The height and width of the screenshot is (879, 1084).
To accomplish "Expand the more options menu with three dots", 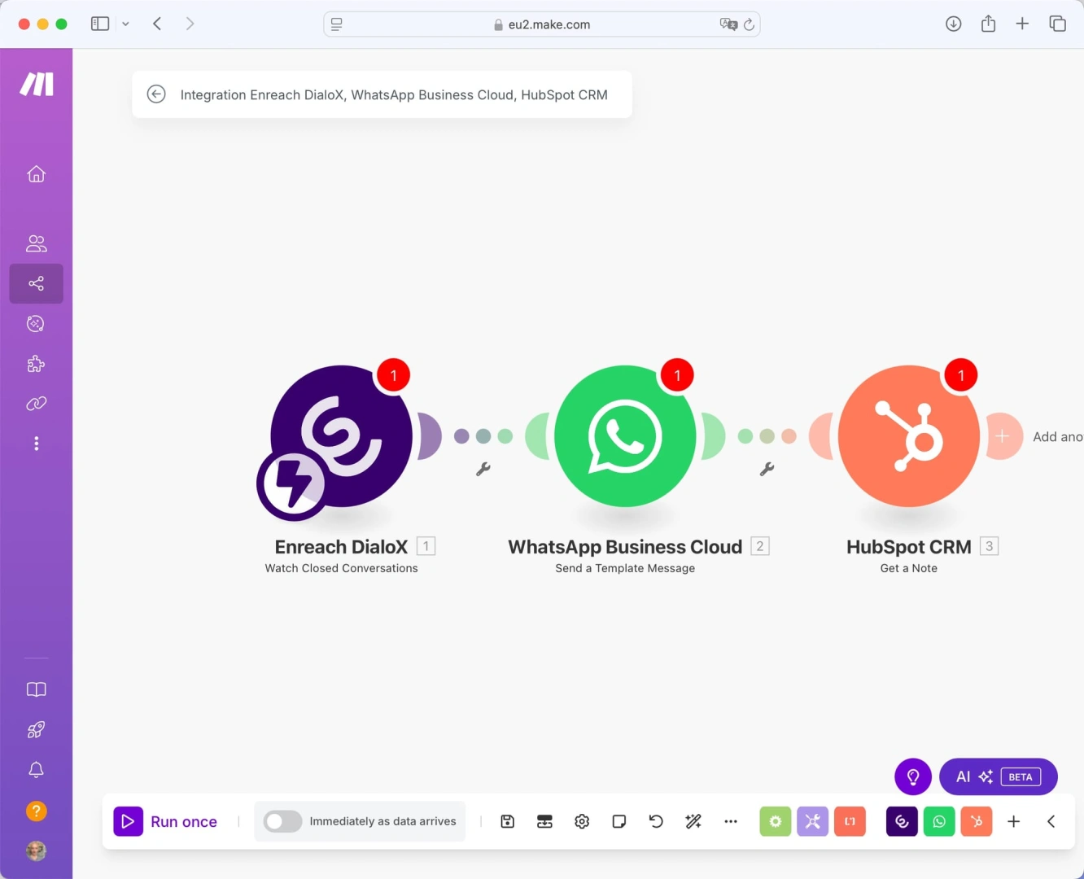I will click(730, 821).
